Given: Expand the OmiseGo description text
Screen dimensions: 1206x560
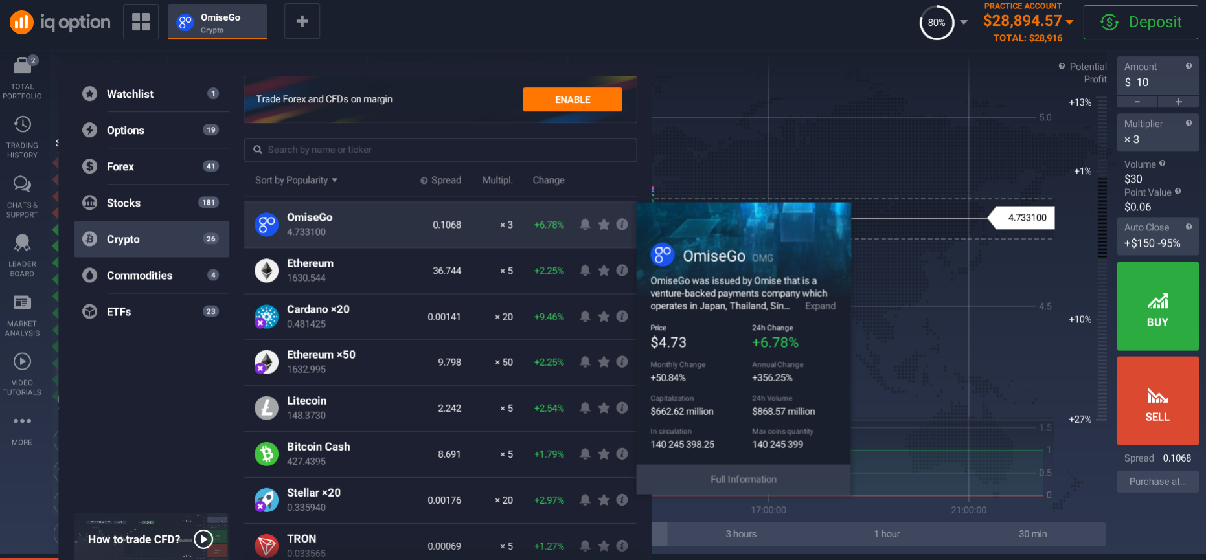Looking at the screenshot, I should tap(820, 306).
